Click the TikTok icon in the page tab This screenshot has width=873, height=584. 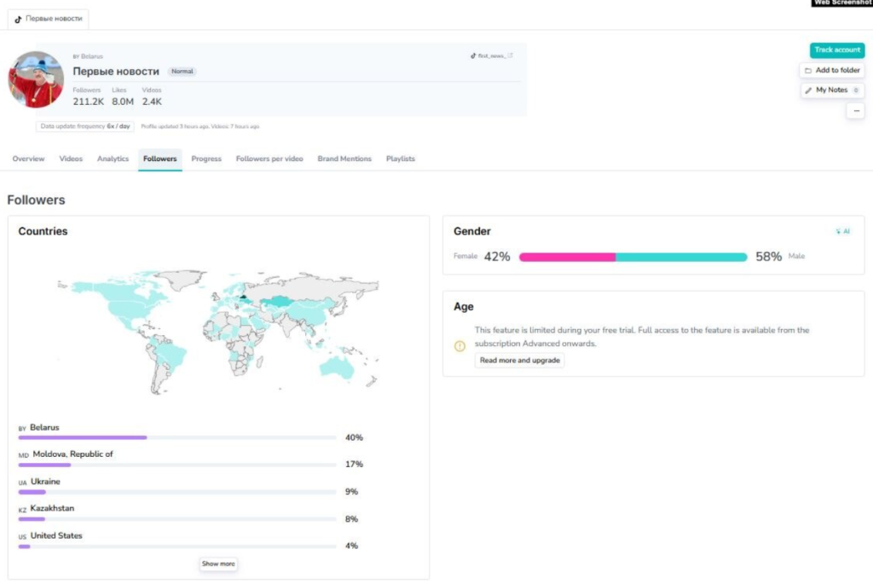point(18,19)
